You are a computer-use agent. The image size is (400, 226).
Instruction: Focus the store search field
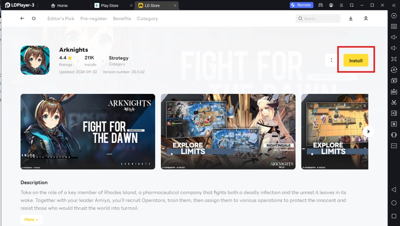tap(318, 18)
